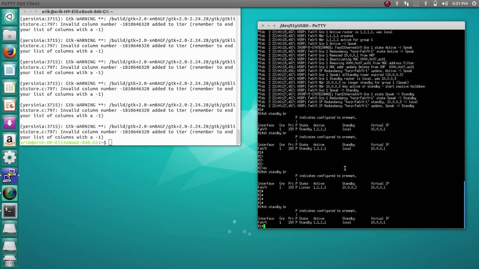This screenshot has height=269, width=479.
Task: Click the dark globe launcher icon
Action: click(9, 193)
